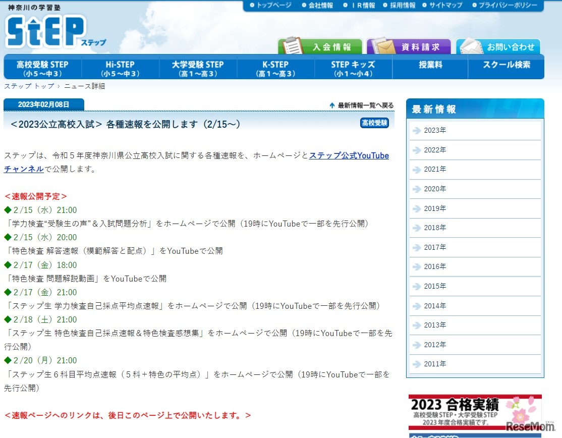
Task: Open 資料請求 envelope button
Action: [x=409, y=46]
